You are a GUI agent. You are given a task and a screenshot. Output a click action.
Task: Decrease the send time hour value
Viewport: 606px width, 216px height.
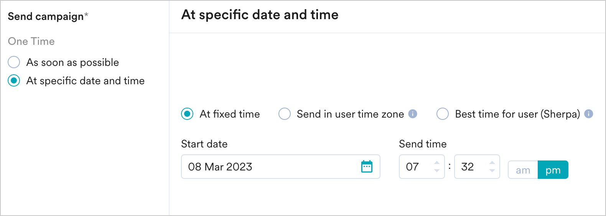pos(437,170)
